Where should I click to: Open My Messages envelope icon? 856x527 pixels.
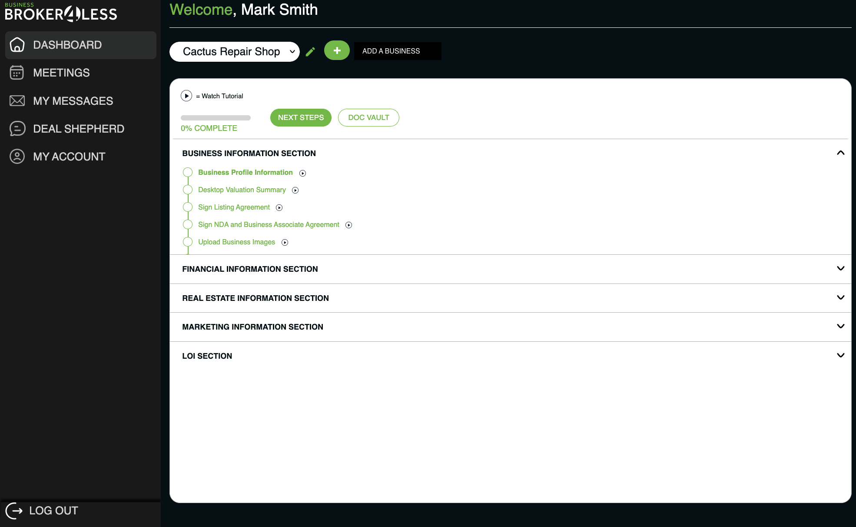pyautogui.click(x=17, y=100)
